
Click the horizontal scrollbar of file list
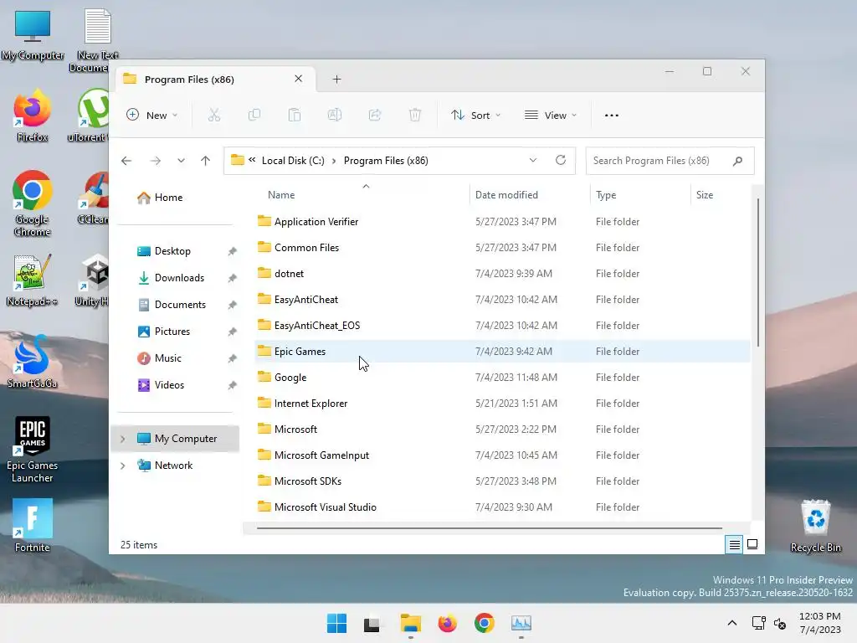489,528
